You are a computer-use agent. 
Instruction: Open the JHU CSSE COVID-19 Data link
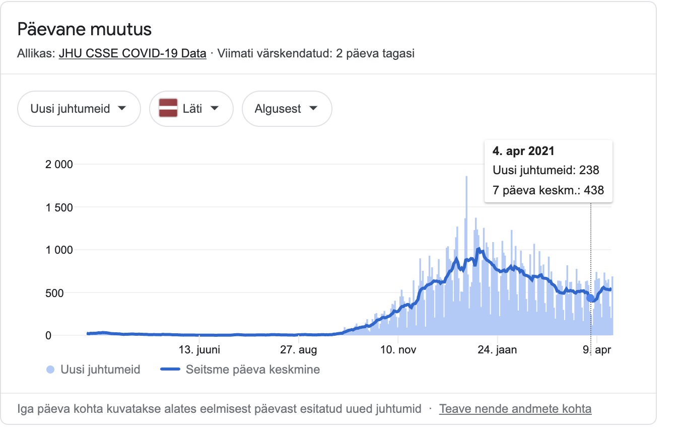pyautogui.click(x=132, y=53)
